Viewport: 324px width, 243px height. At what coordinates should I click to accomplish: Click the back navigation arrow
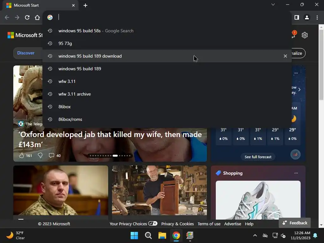pyautogui.click(x=7, y=17)
